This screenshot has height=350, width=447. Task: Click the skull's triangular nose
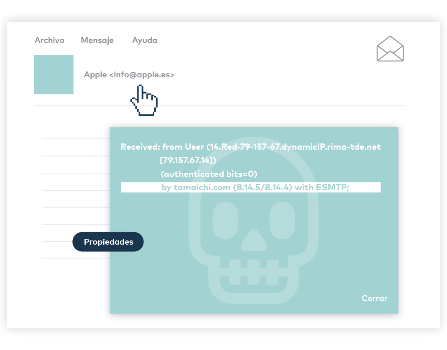pos(253,240)
